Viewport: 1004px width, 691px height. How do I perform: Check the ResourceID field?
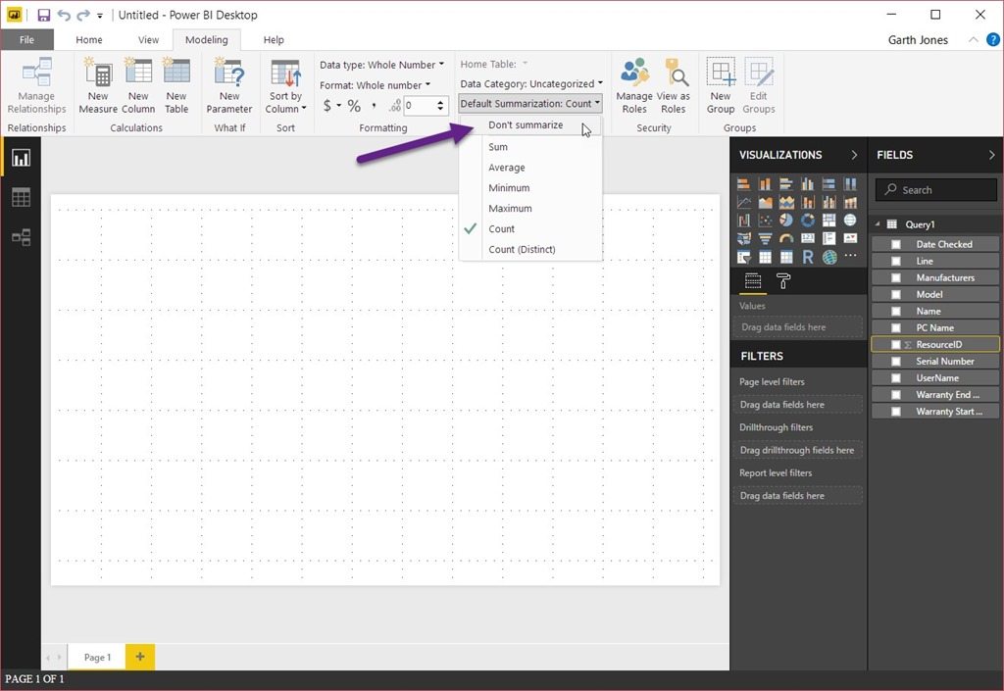pos(896,344)
